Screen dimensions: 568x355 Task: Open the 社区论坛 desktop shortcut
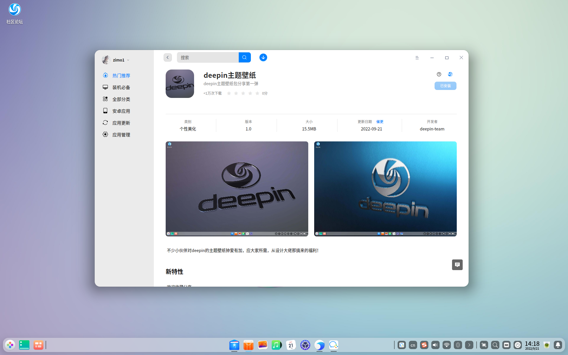coord(14,14)
